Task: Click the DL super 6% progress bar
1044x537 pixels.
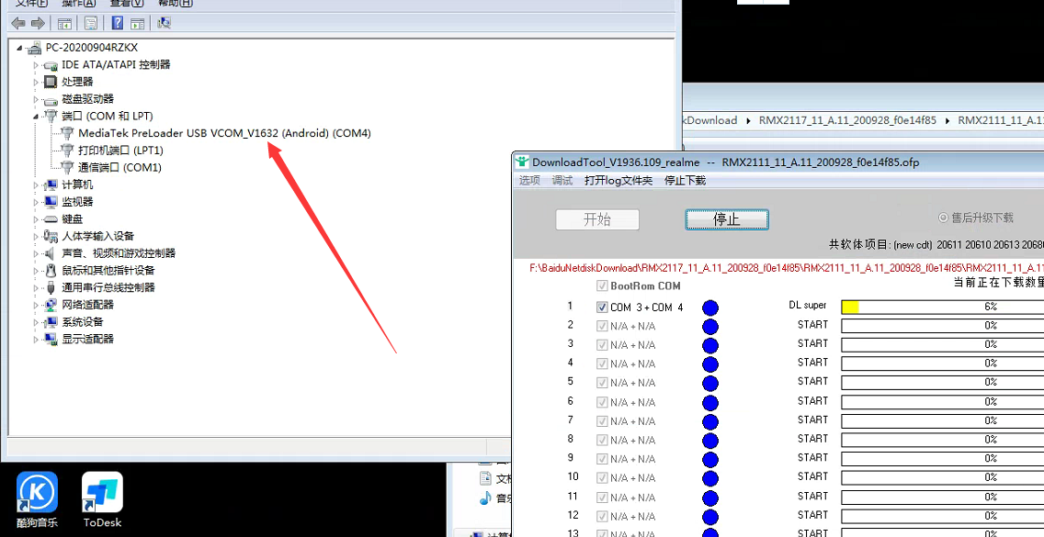Action: point(942,307)
